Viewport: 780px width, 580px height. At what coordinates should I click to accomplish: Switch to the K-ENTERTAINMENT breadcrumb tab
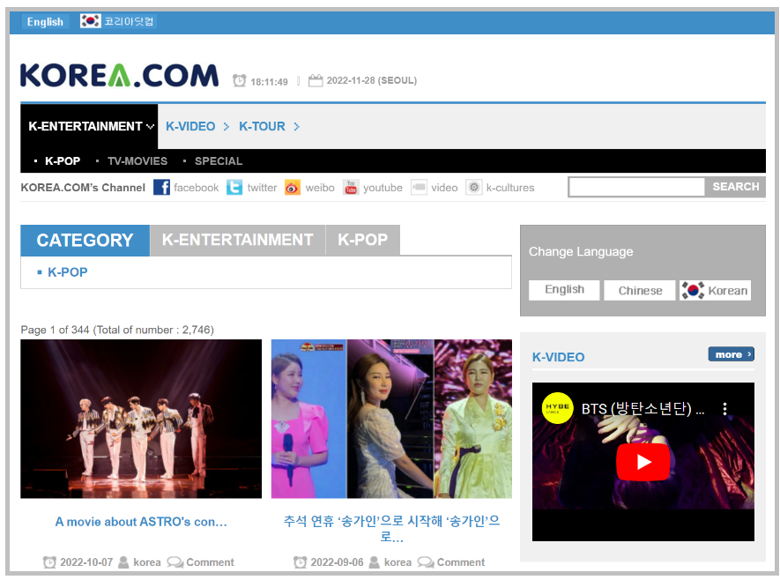tap(238, 241)
